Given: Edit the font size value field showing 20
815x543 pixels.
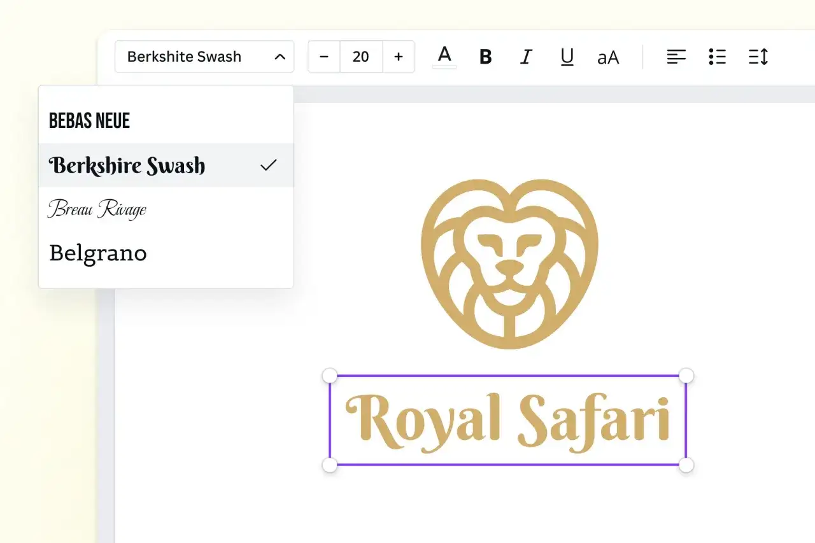Looking at the screenshot, I should (361, 56).
